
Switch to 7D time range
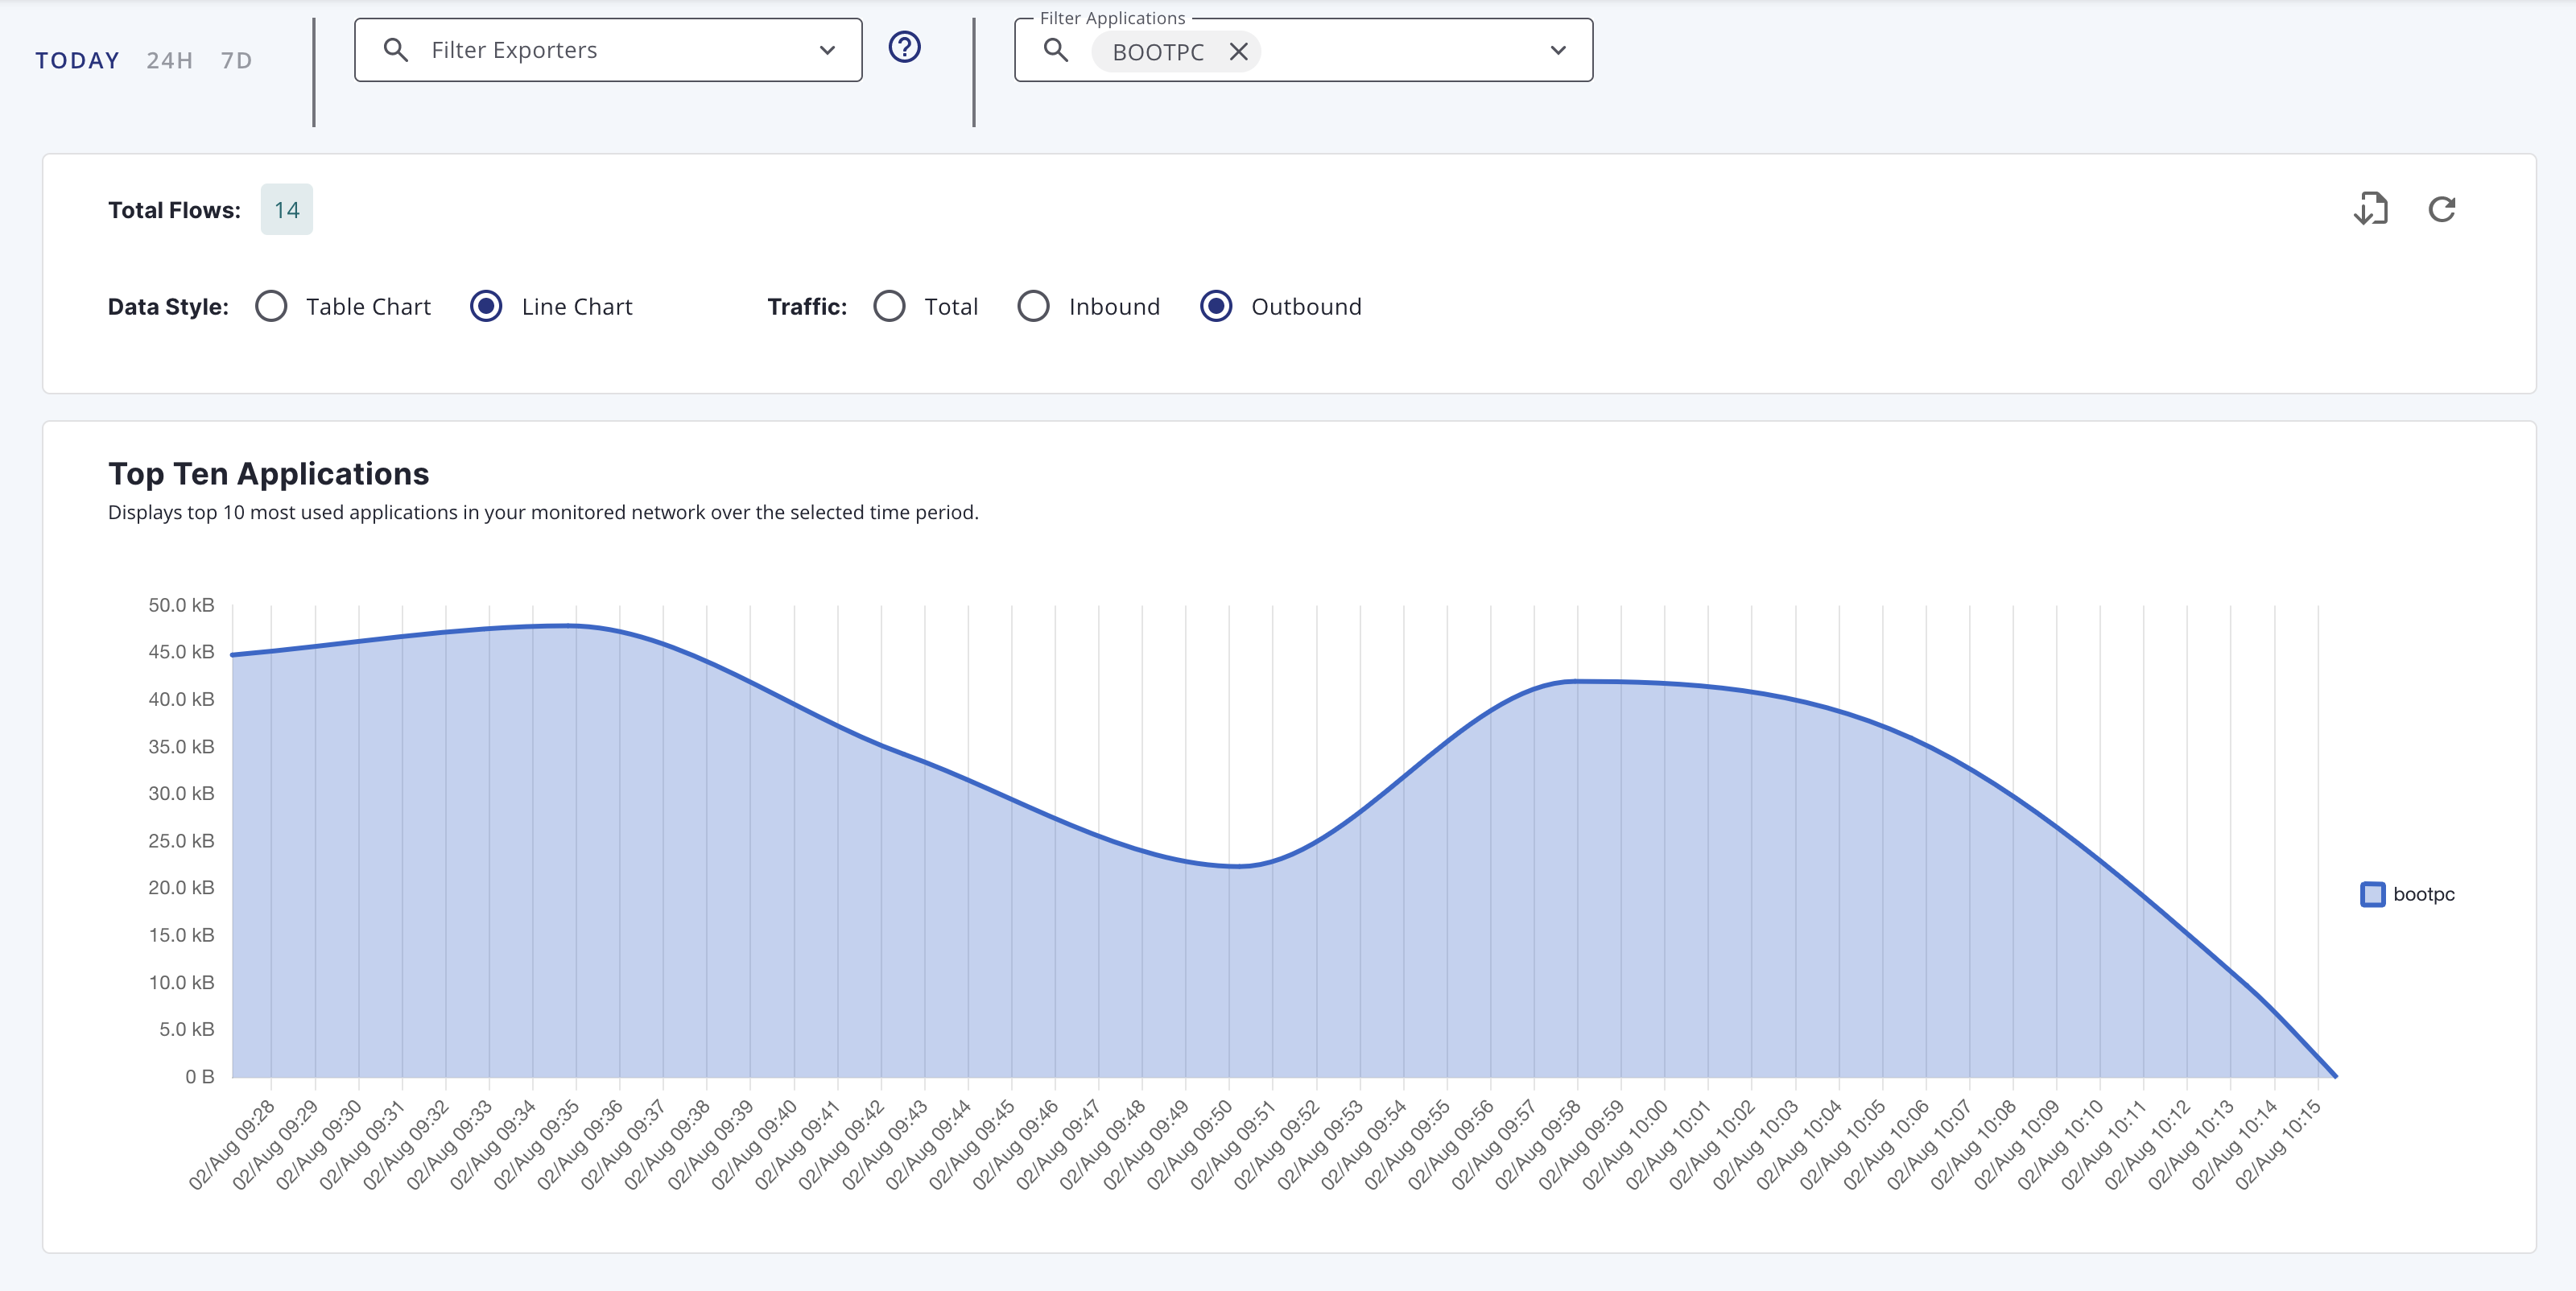[x=236, y=61]
